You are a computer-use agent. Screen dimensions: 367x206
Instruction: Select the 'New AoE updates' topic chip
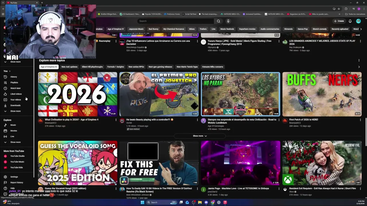click(x=69, y=67)
